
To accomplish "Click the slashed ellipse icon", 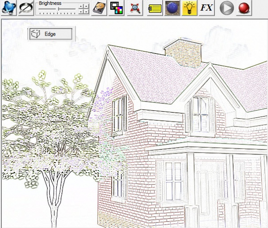I will click(26, 8).
